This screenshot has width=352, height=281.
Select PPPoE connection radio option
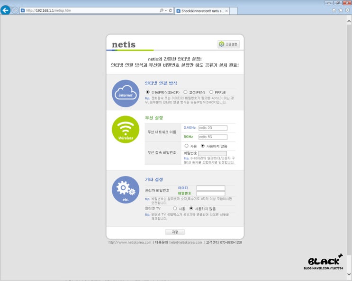click(211, 92)
